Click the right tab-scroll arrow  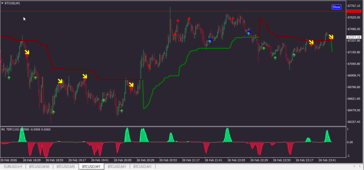pyautogui.click(x=360, y=166)
